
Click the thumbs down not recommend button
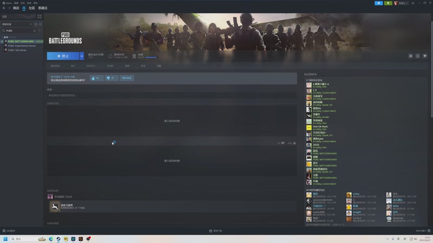pos(111,78)
